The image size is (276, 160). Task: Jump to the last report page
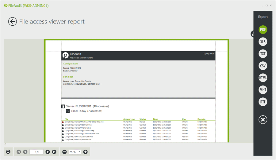pos(54,152)
